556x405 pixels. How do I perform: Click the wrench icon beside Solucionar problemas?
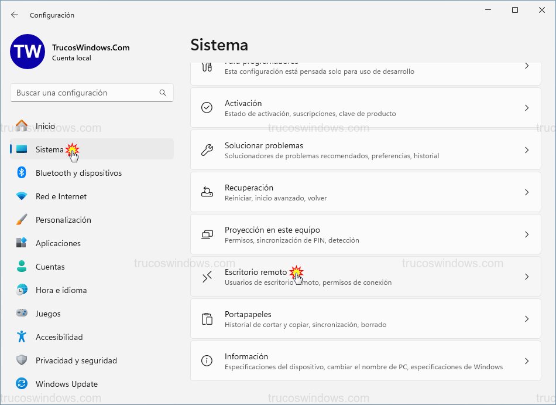[207, 149]
